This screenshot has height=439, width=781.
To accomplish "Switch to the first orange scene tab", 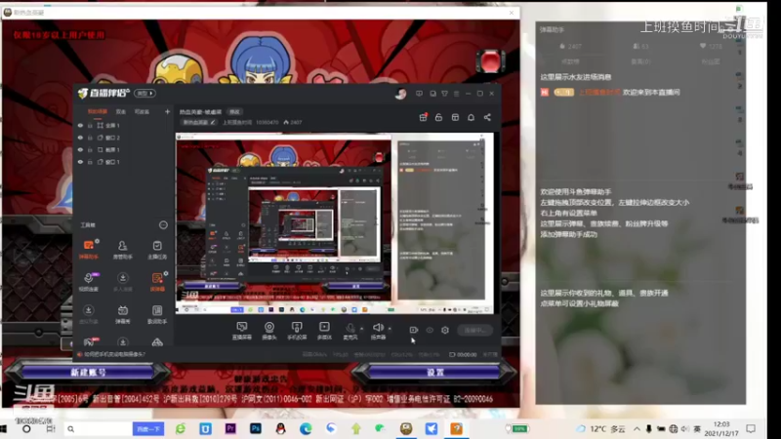I will (98, 111).
